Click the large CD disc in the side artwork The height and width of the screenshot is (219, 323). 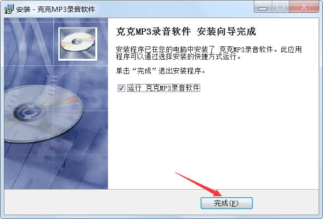point(43,114)
